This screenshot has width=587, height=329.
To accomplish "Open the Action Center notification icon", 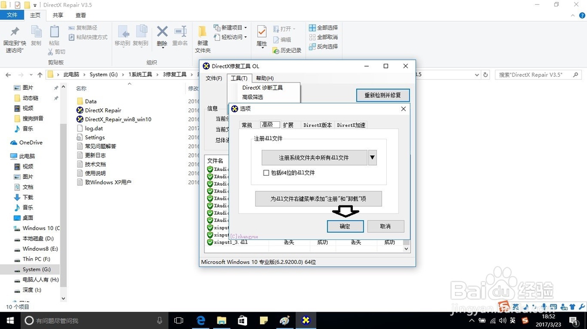I will click(x=573, y=320).
